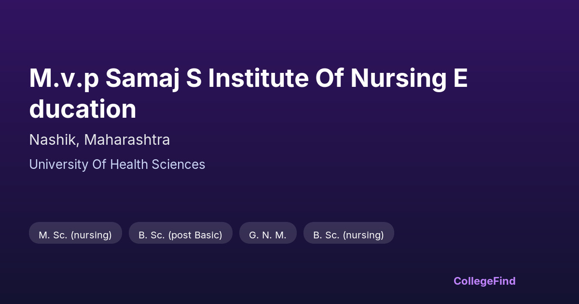Click the M.v.p Samaj S Institute heading
The width and height of the screenshot is (579, 304).
[x=193, y=79]
